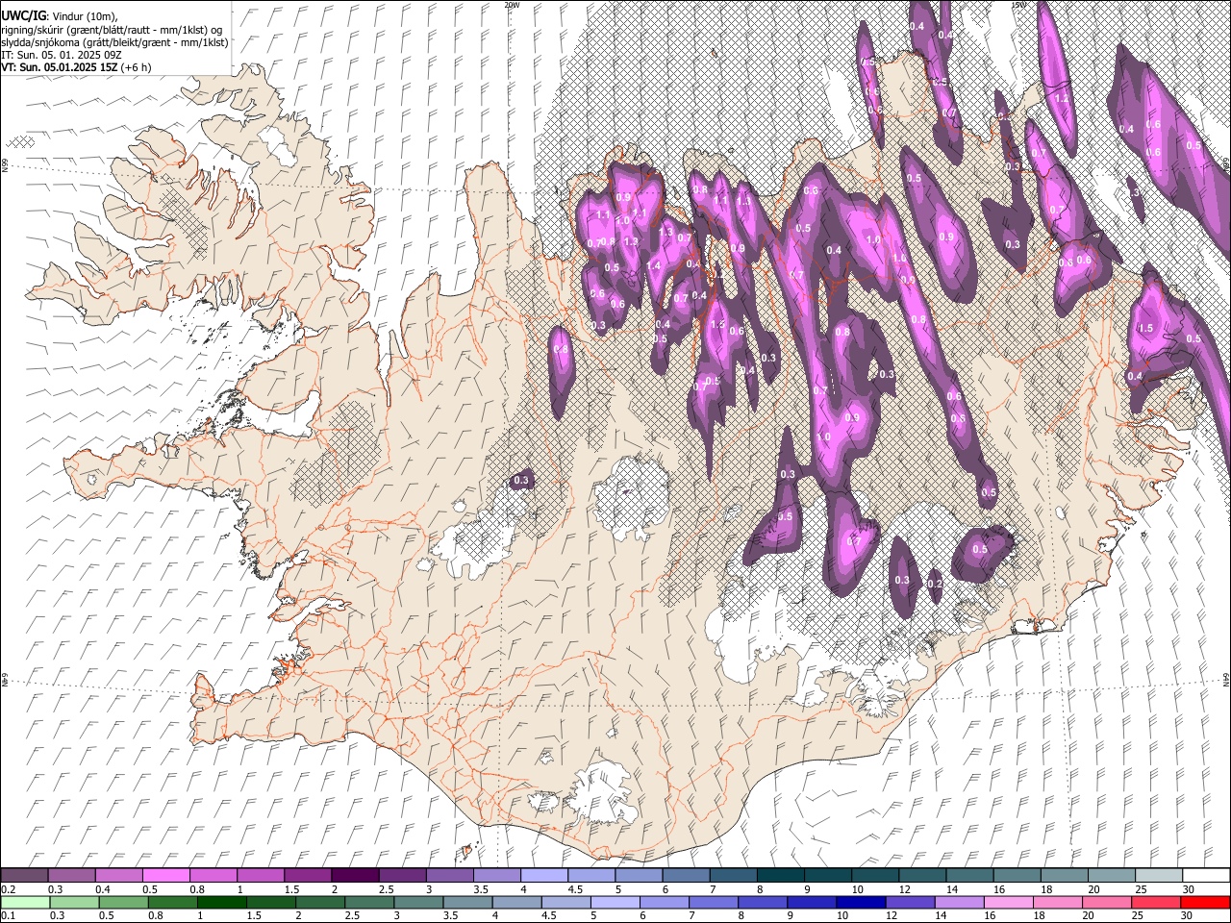Pick the bright pink upper swatch labelled 0.5
1231x923 pixels.
[x=165, y=875]
